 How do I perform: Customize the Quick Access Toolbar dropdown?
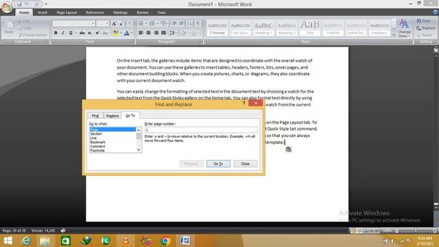(46, 4)
